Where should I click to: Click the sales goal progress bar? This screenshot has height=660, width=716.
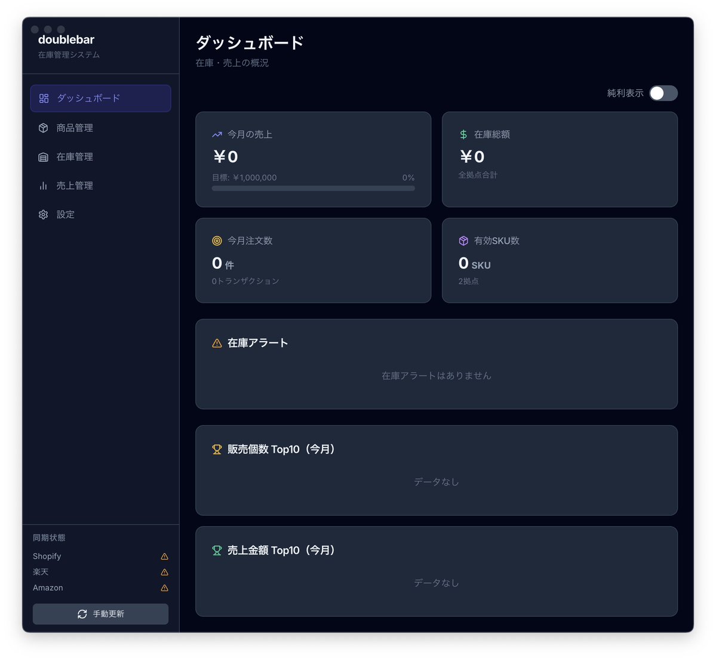coord(314,188)
